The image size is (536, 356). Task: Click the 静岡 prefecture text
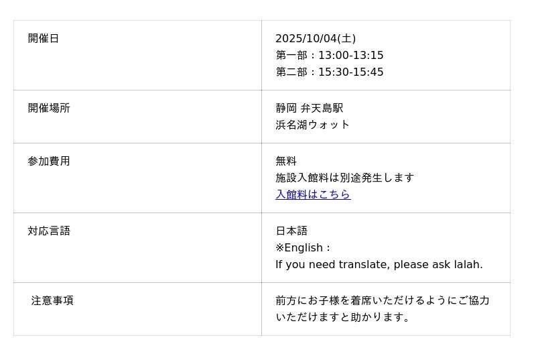(285, 109)
